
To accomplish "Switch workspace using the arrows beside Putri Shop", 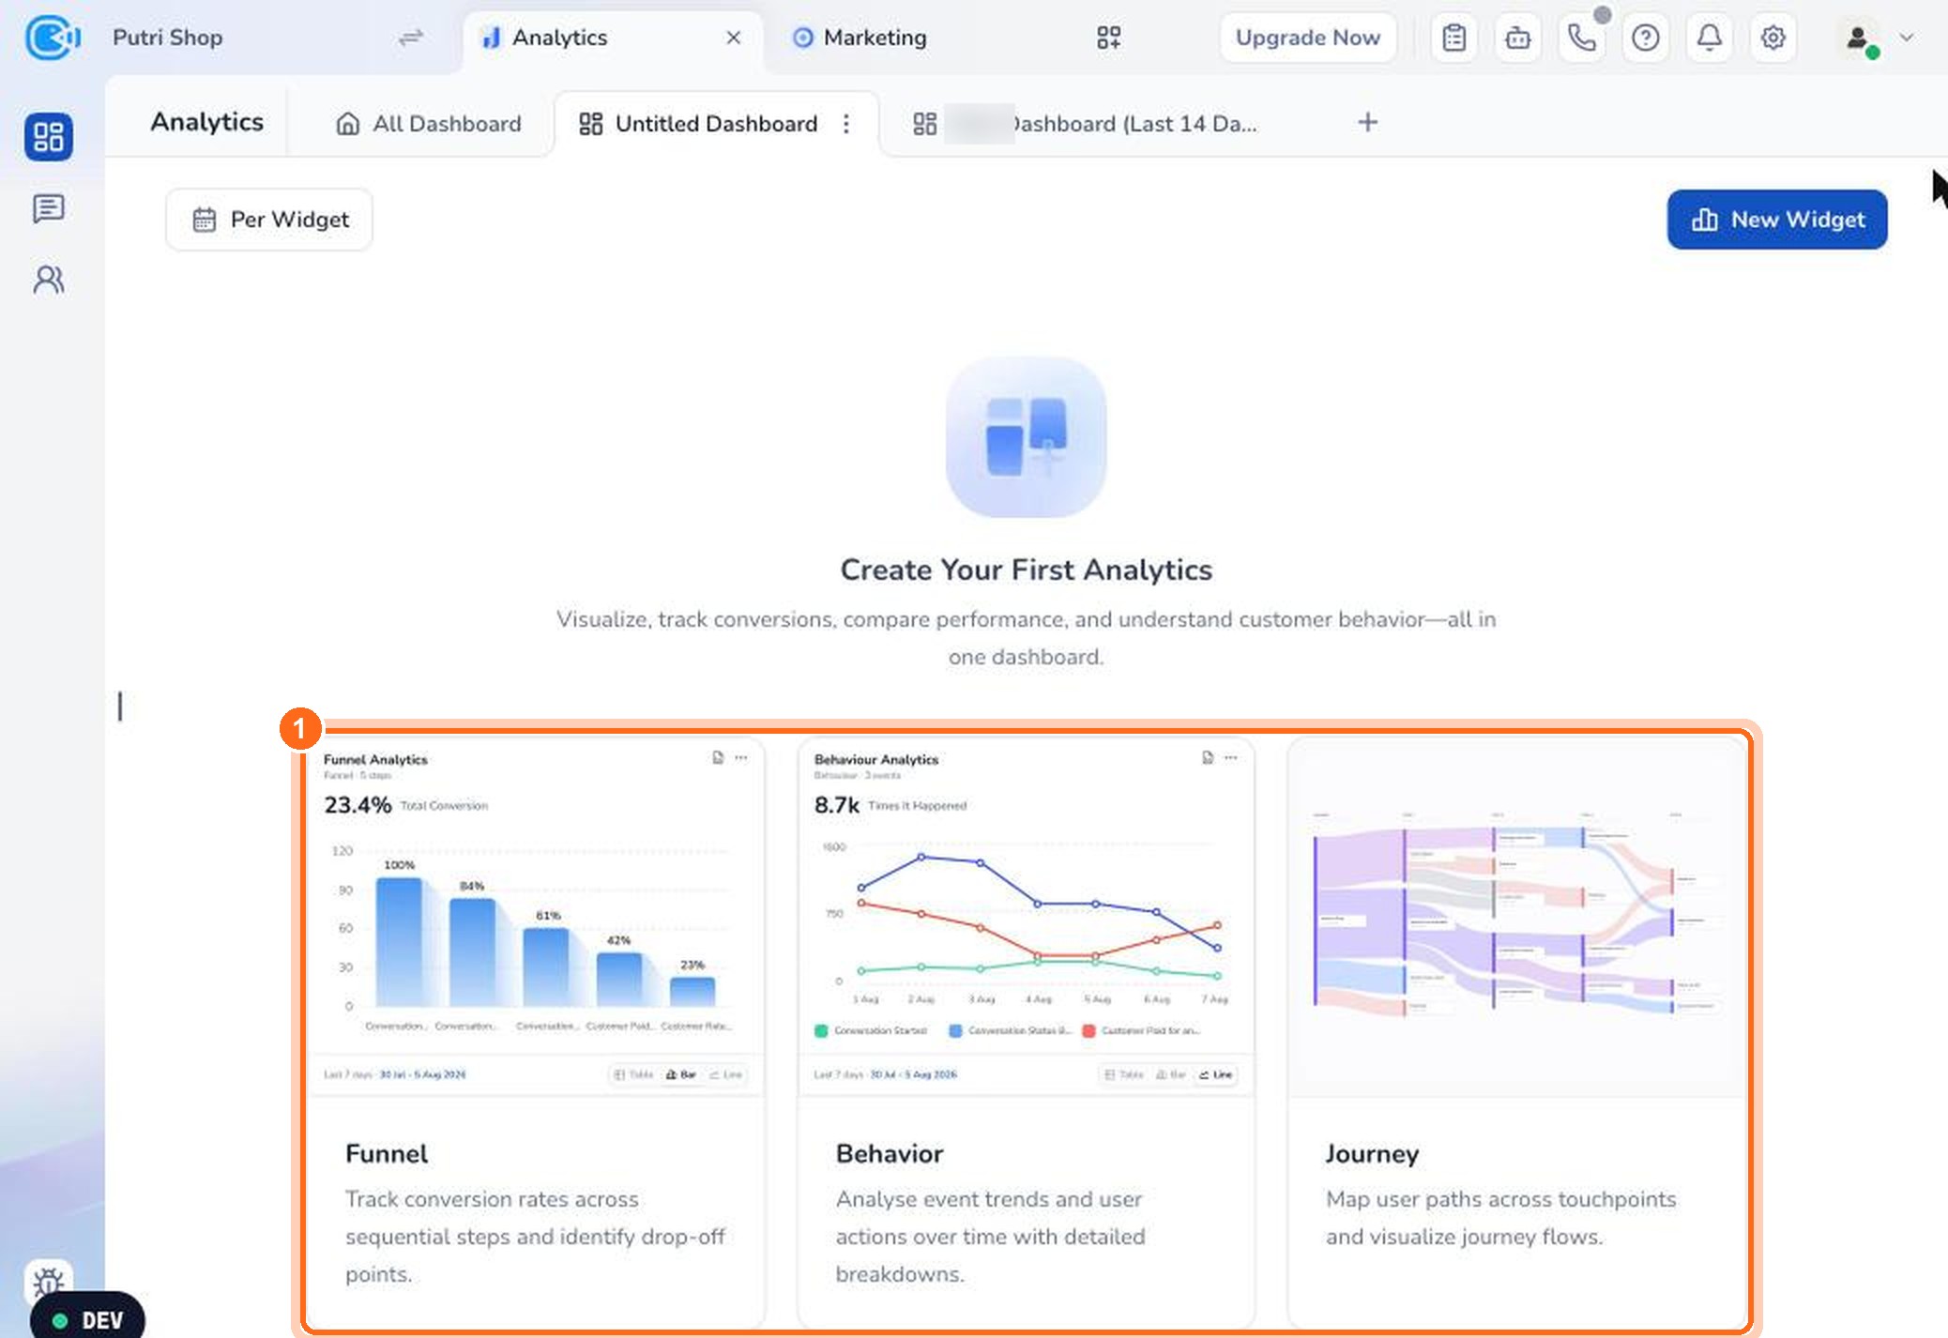I will (411, 38).
